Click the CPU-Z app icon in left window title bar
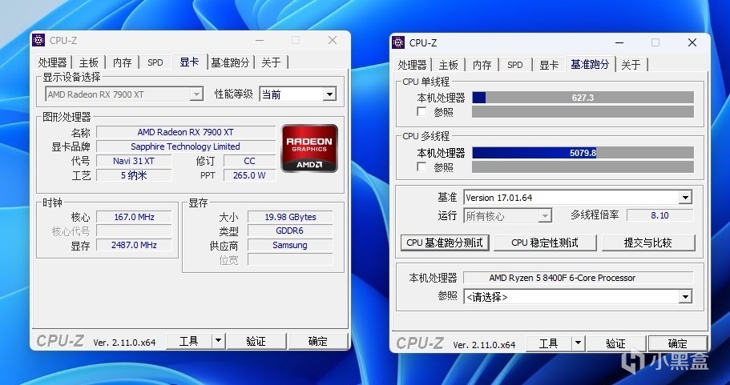The image size is (730, 385). pos(38,41)
